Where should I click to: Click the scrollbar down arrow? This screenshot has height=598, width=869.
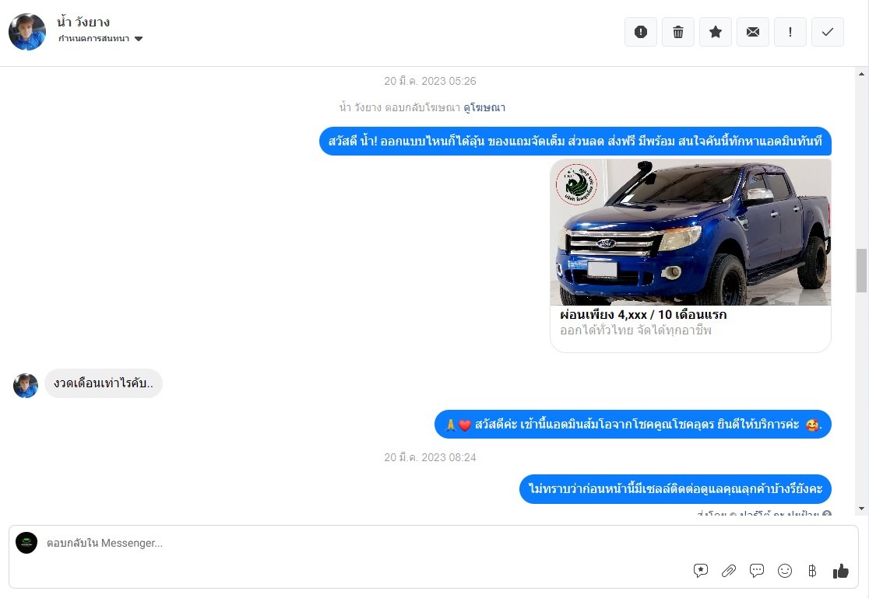[861, 509]
